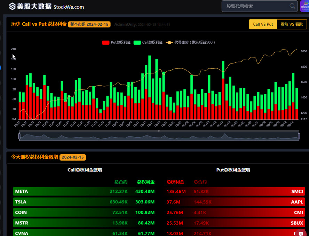Image resolution: width=309 pixels, height=236 pixels.
Task: Open the CVNA call row
Action: [x=84, y=233]
